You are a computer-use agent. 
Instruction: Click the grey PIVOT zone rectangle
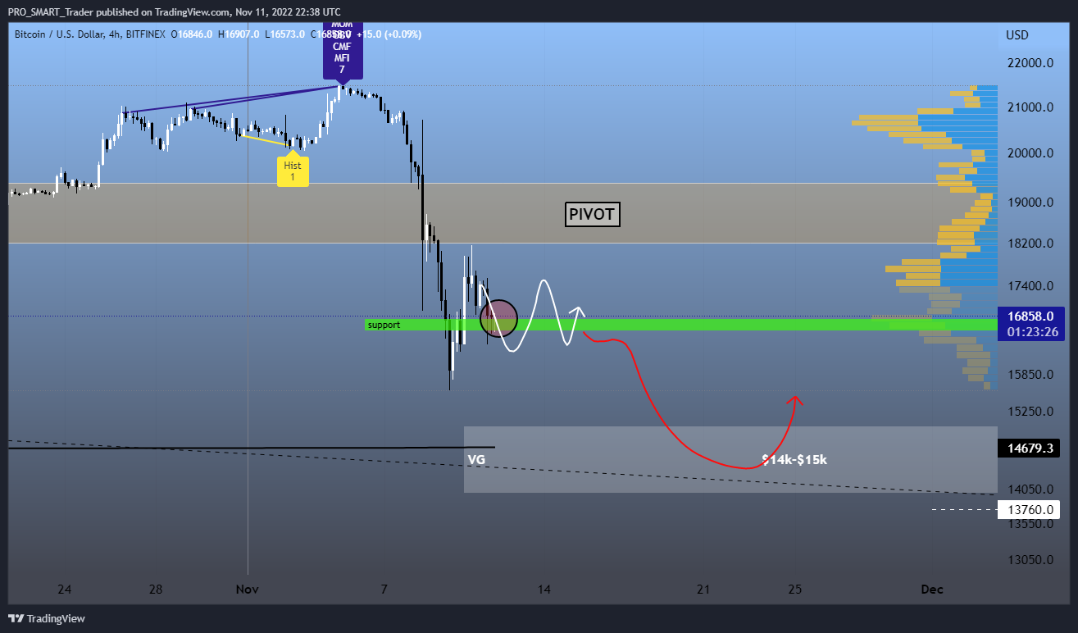pos(503,213)
